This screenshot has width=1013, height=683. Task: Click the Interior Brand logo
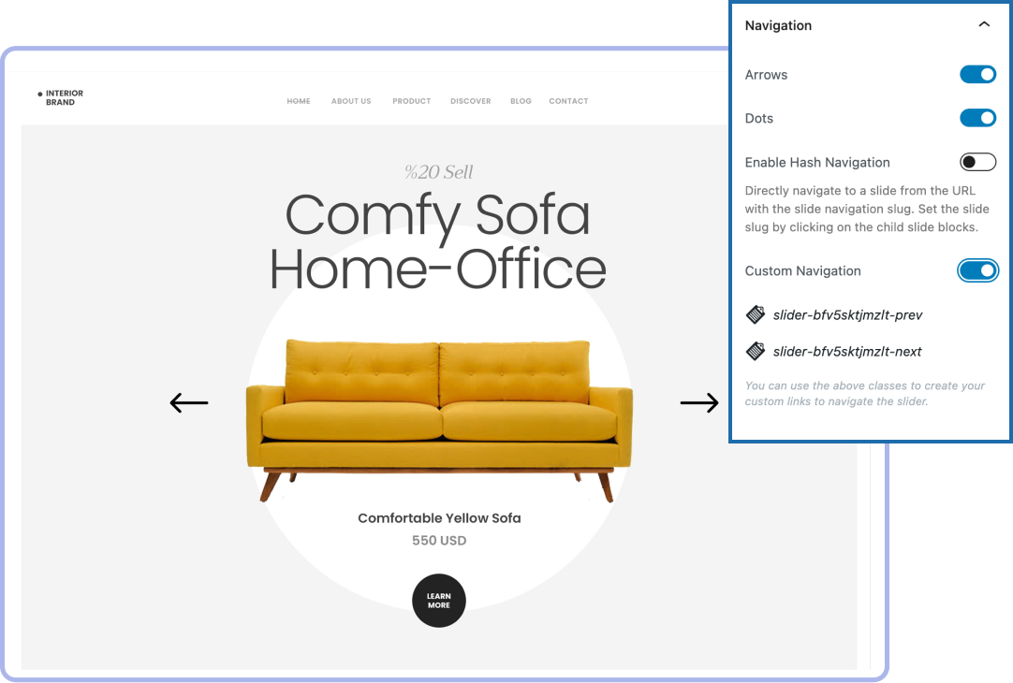tap(60, 97)
